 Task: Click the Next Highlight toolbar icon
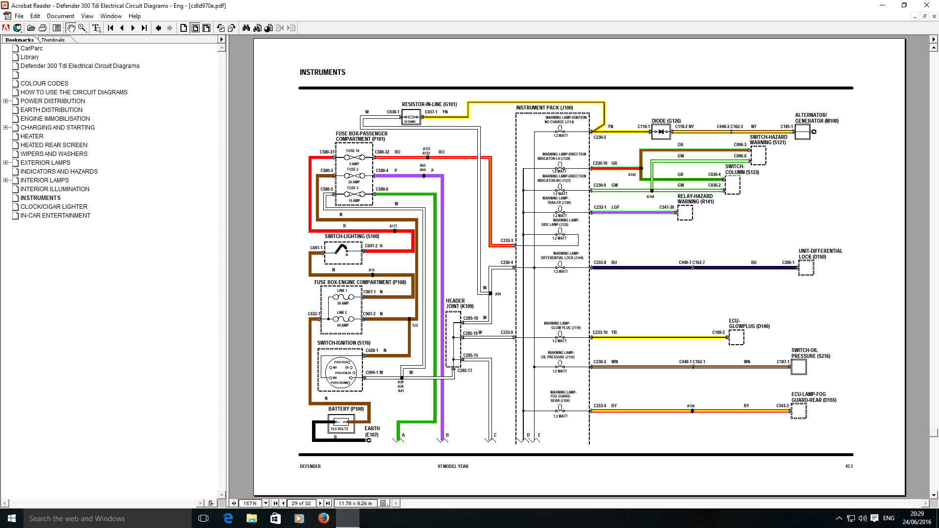291,28
